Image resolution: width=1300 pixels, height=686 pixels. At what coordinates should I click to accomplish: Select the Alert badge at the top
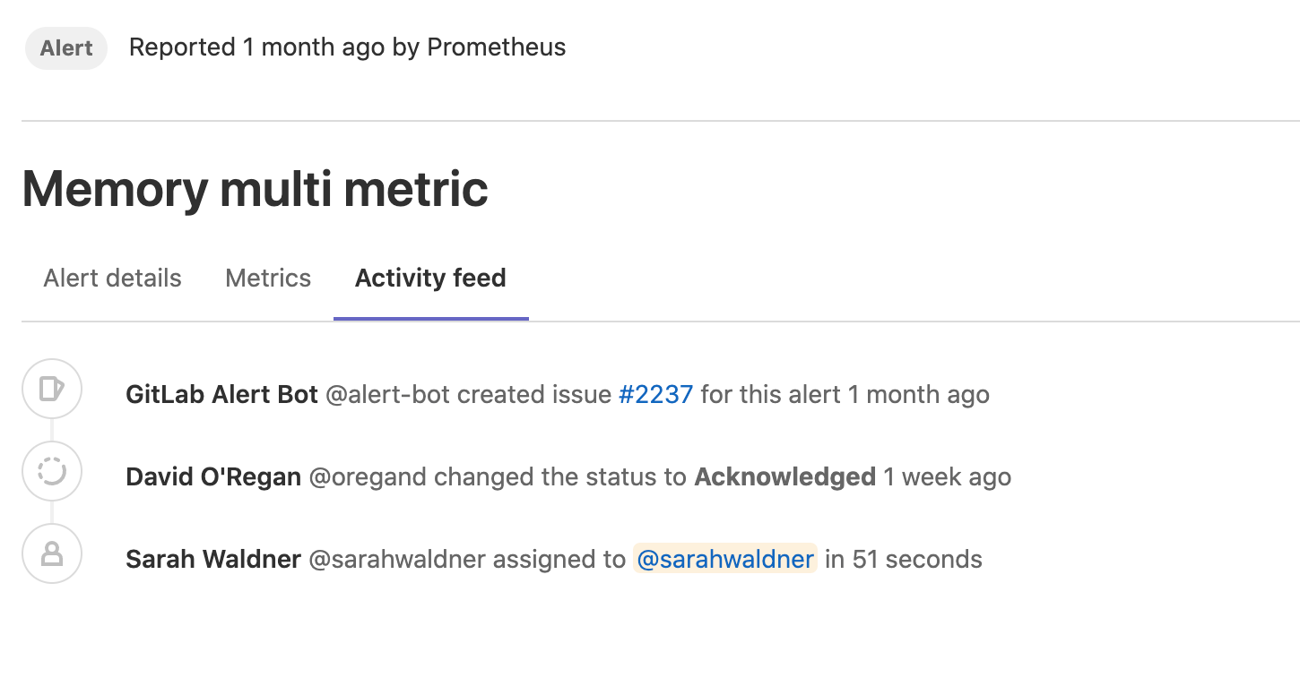click(x=65, y=48)
